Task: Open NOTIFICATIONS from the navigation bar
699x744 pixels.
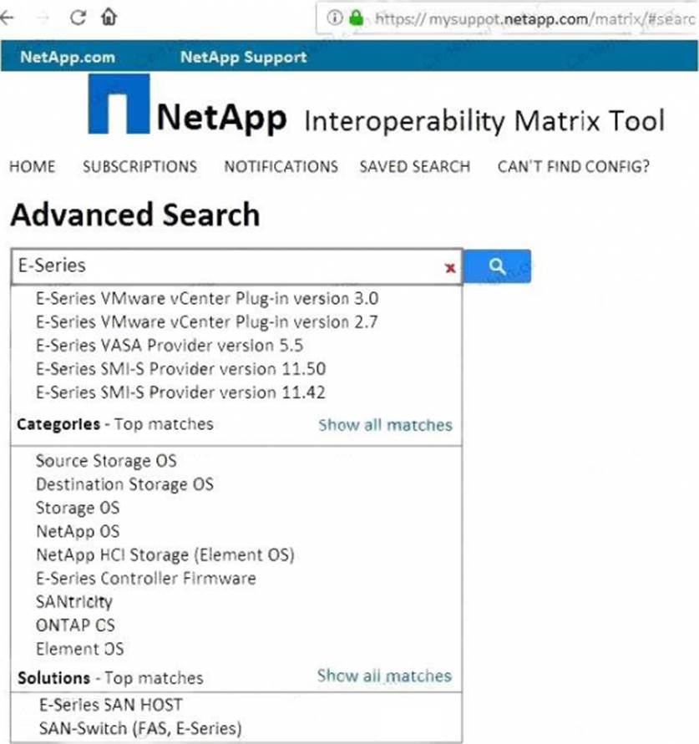Action: pos(281,166)
